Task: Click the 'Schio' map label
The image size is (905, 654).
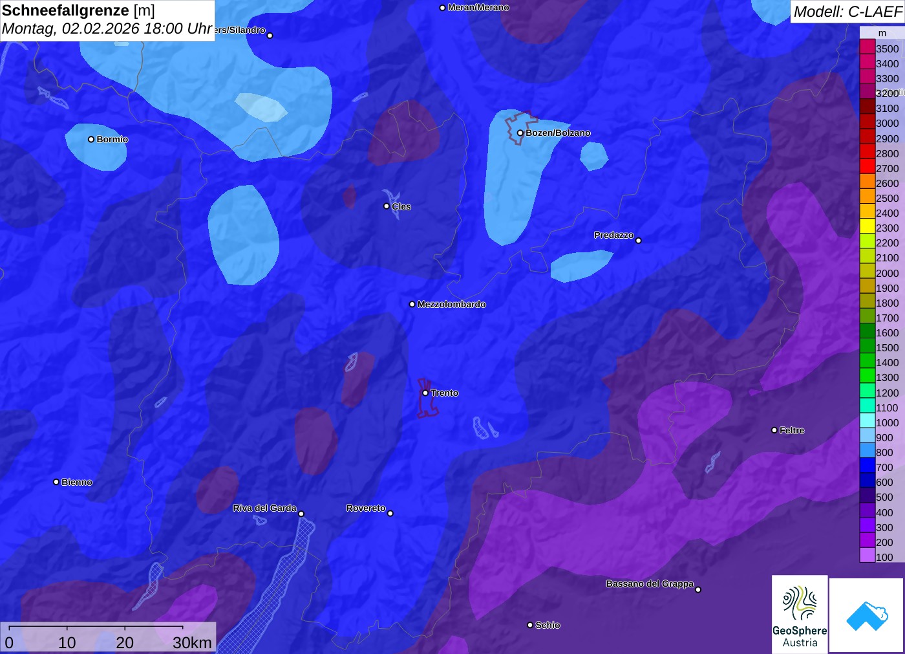Action: point(548,626)
